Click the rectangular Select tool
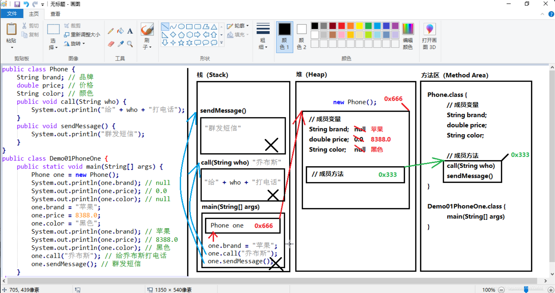 pyautogui.click(x=53, y=29)
